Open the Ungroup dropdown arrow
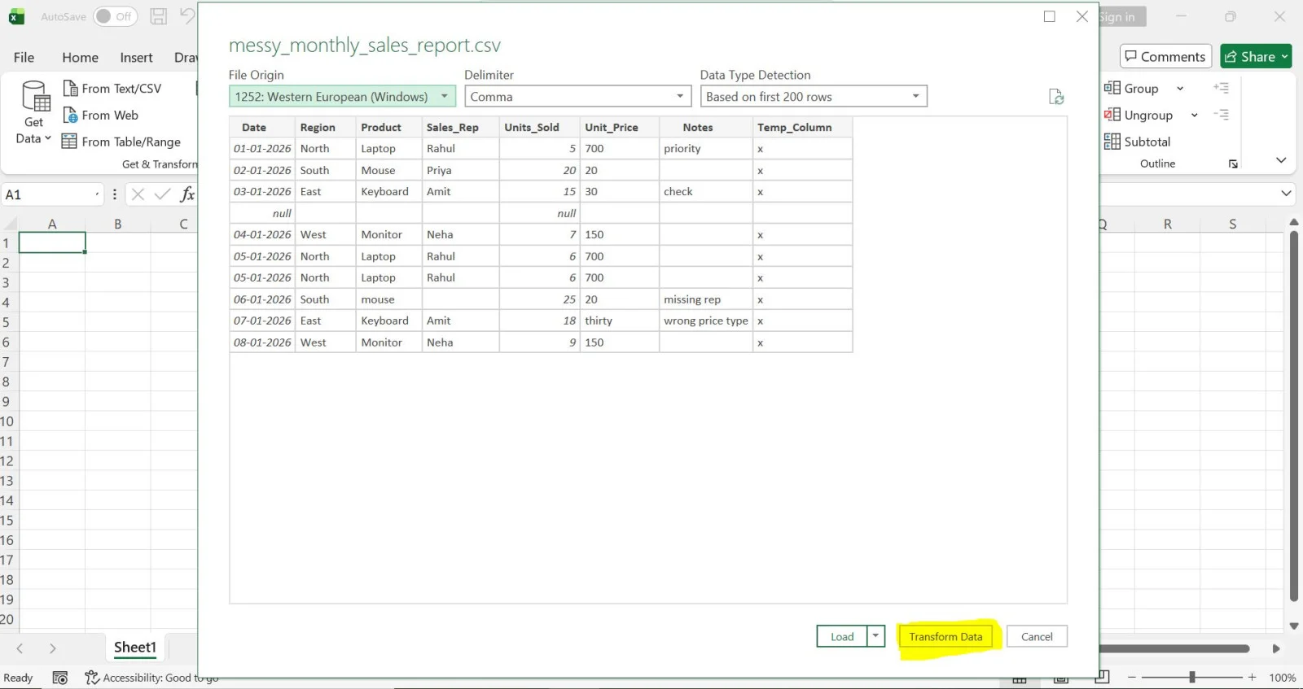Viewport: 1303px width, 689px height. [x=1194, y=115]
